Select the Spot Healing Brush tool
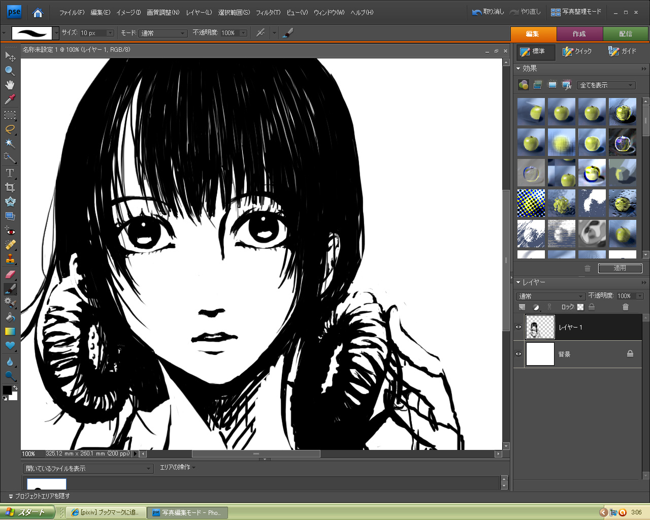Screen dimensions: 650x520 10,245
